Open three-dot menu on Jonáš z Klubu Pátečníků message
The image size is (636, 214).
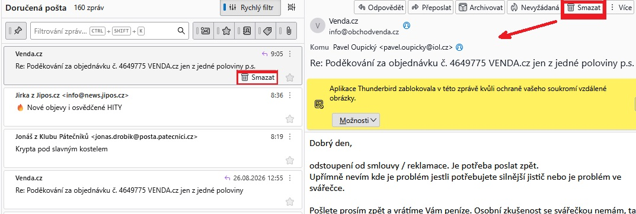tap(290, 137)
